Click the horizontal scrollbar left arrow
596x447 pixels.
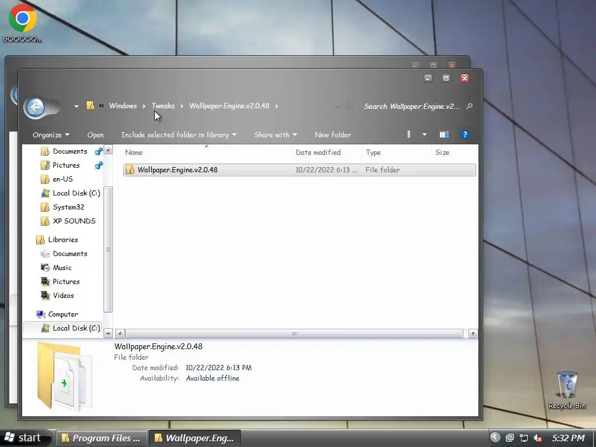(120, 334)
